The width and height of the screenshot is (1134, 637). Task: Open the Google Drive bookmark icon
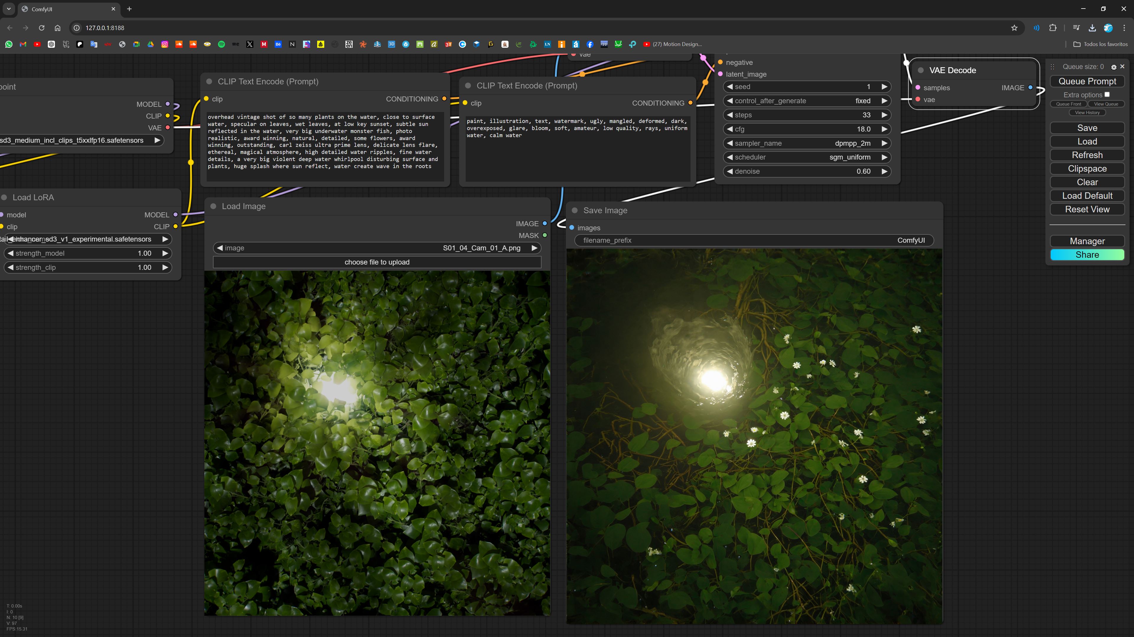(x=151, y=45)
